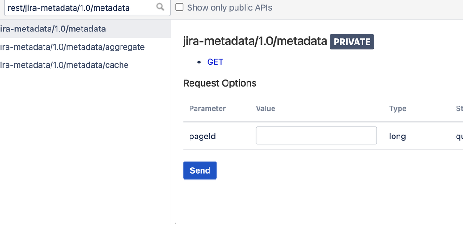Click the jira-metadata/1.0/metadata page heading
463x225 pixels.
coord(255,42)
